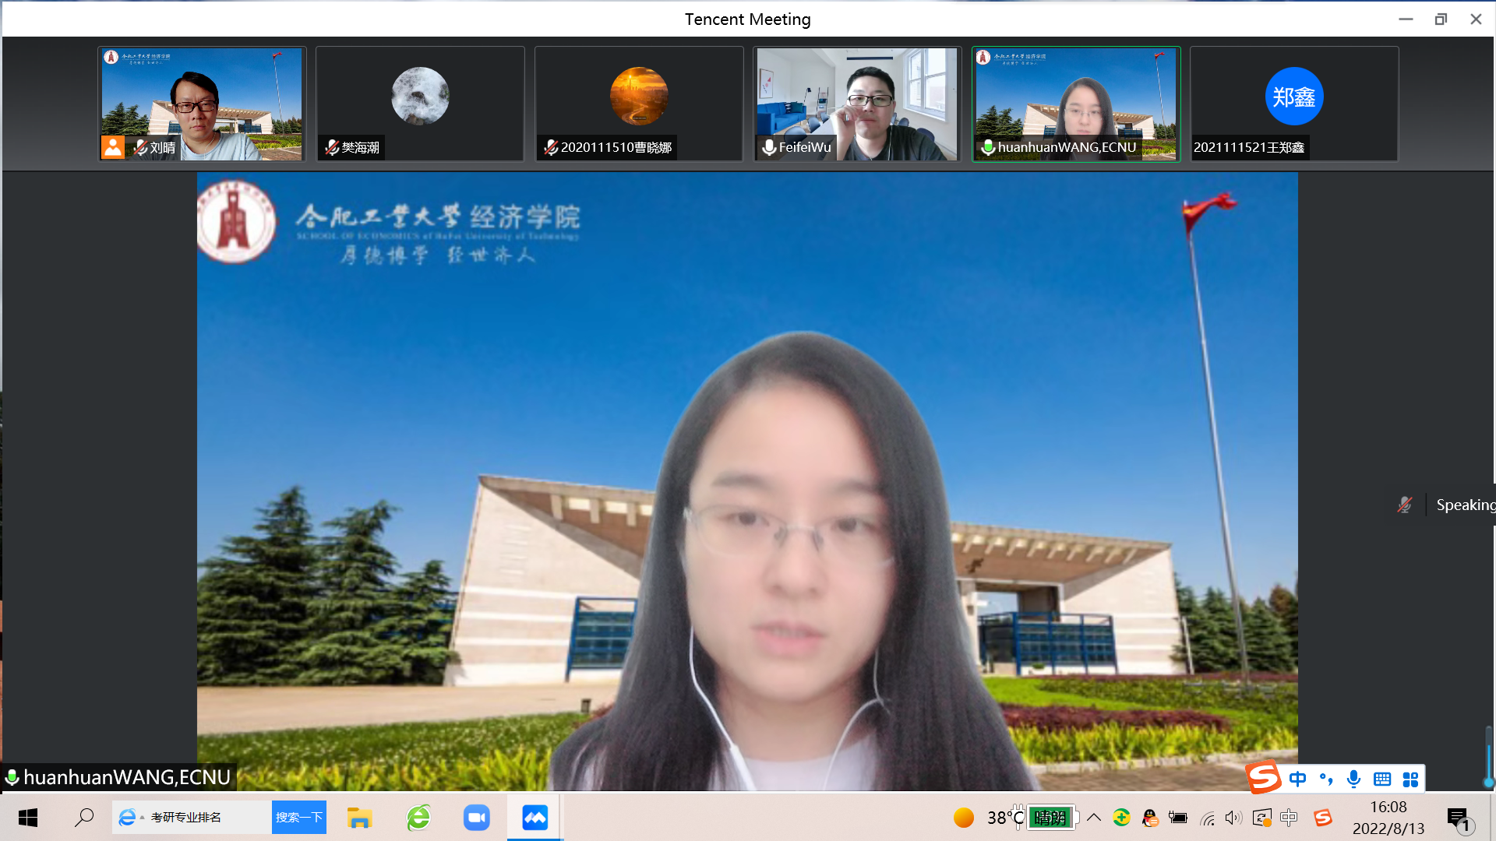
Task: Select the FeifeiWu participant video tile
Action: [x=857, y=104]
